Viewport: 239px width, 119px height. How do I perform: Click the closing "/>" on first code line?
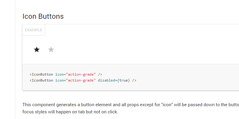100,74
